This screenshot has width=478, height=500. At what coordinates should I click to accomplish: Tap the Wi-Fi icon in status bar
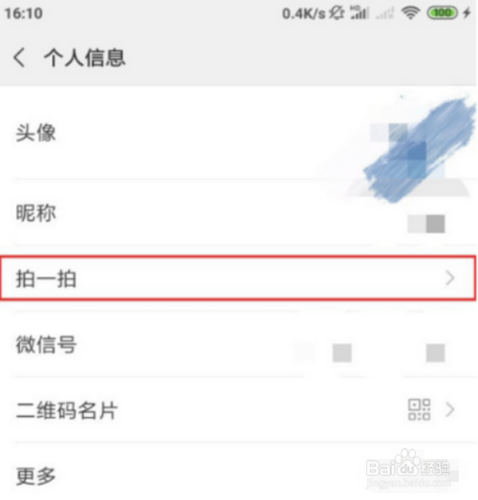[410, 13]
